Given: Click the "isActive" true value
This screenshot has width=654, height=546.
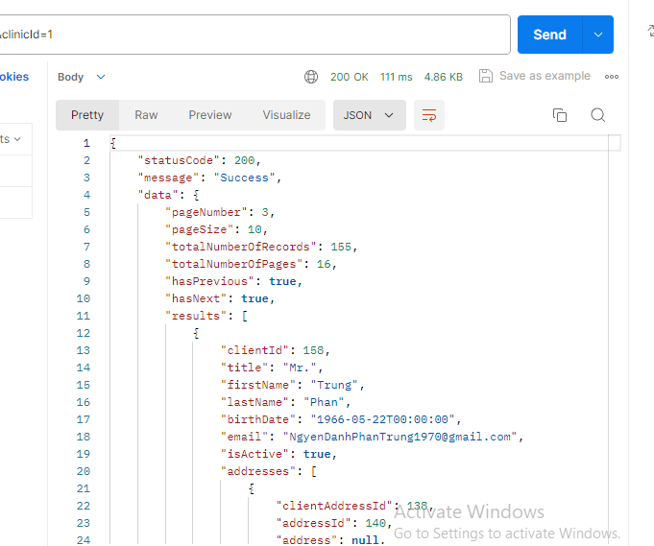Looking at the screenshot, I should pyautogui.click(x=317, y=454).
